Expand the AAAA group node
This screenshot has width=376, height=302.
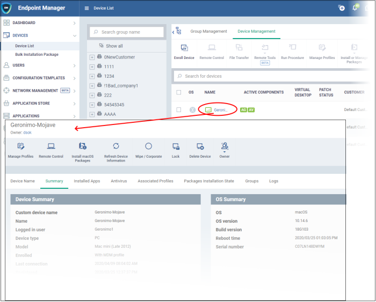coord(92,114)
